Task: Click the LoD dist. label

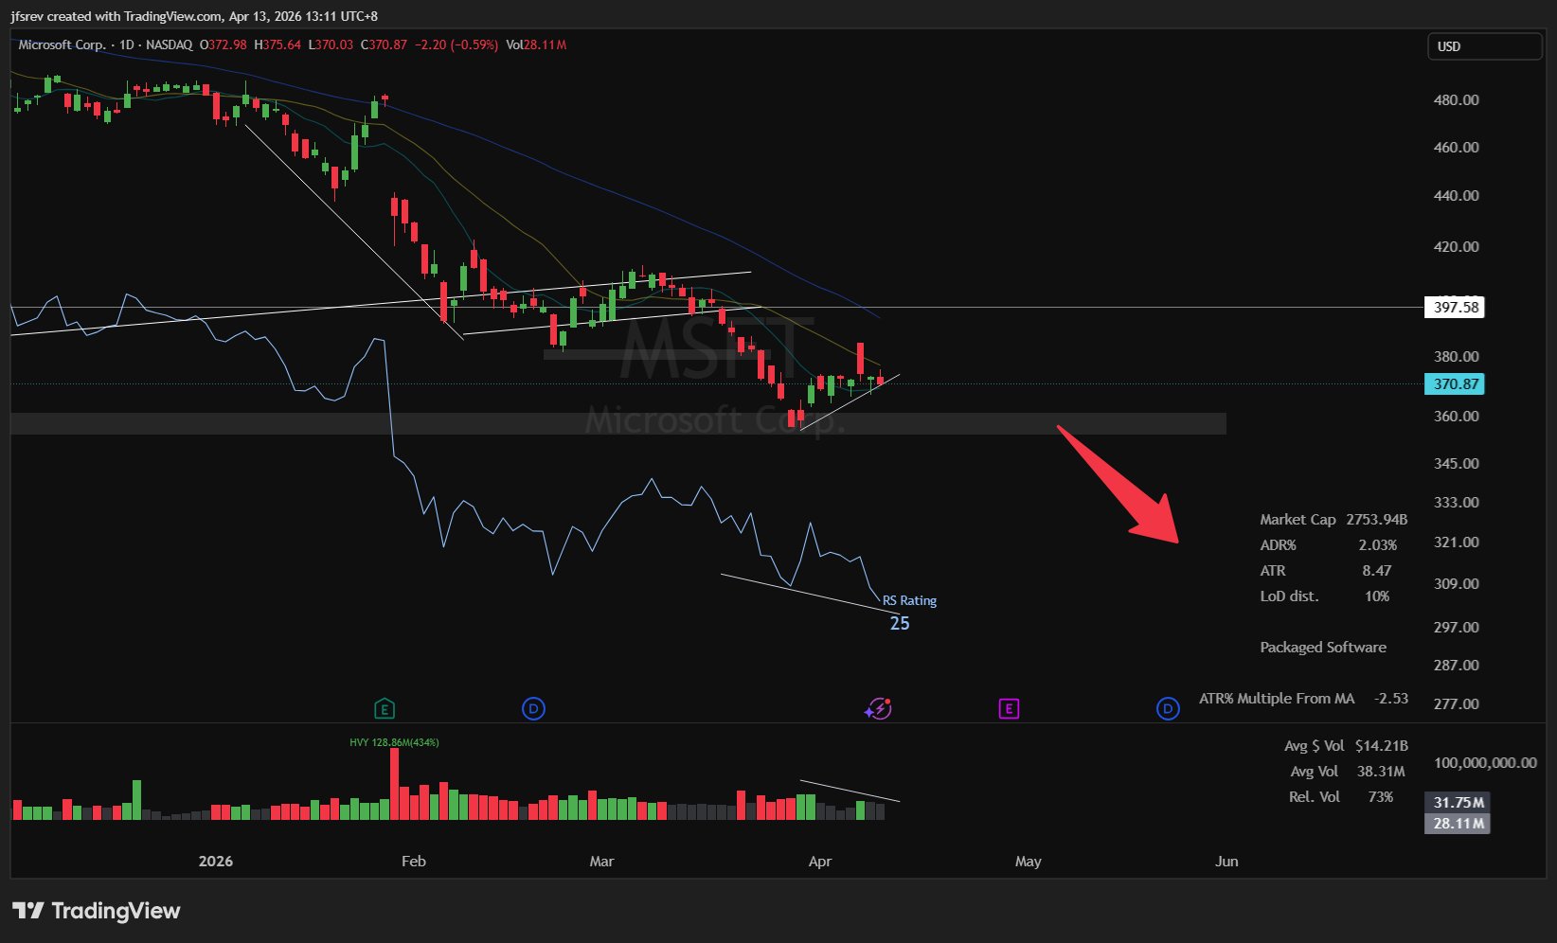Action: coord(1289,596)
